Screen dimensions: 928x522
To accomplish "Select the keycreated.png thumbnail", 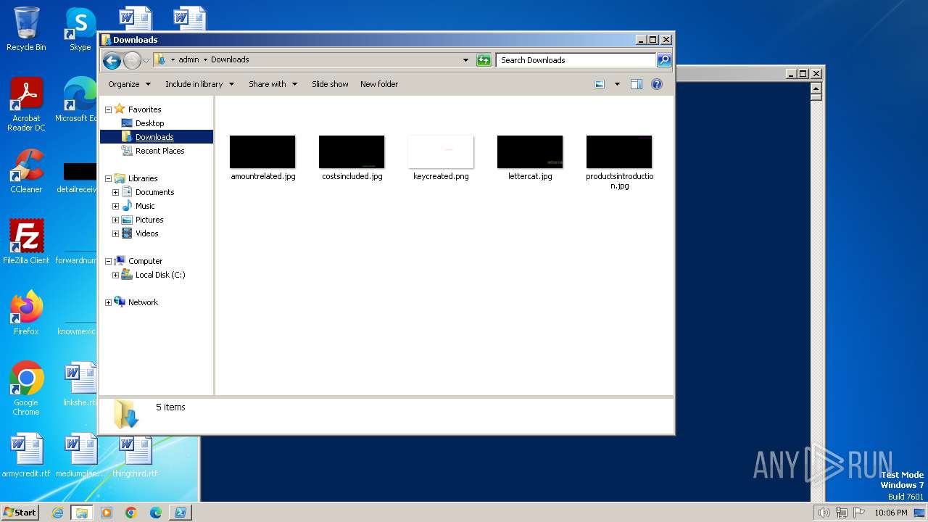I will (441, 152).
